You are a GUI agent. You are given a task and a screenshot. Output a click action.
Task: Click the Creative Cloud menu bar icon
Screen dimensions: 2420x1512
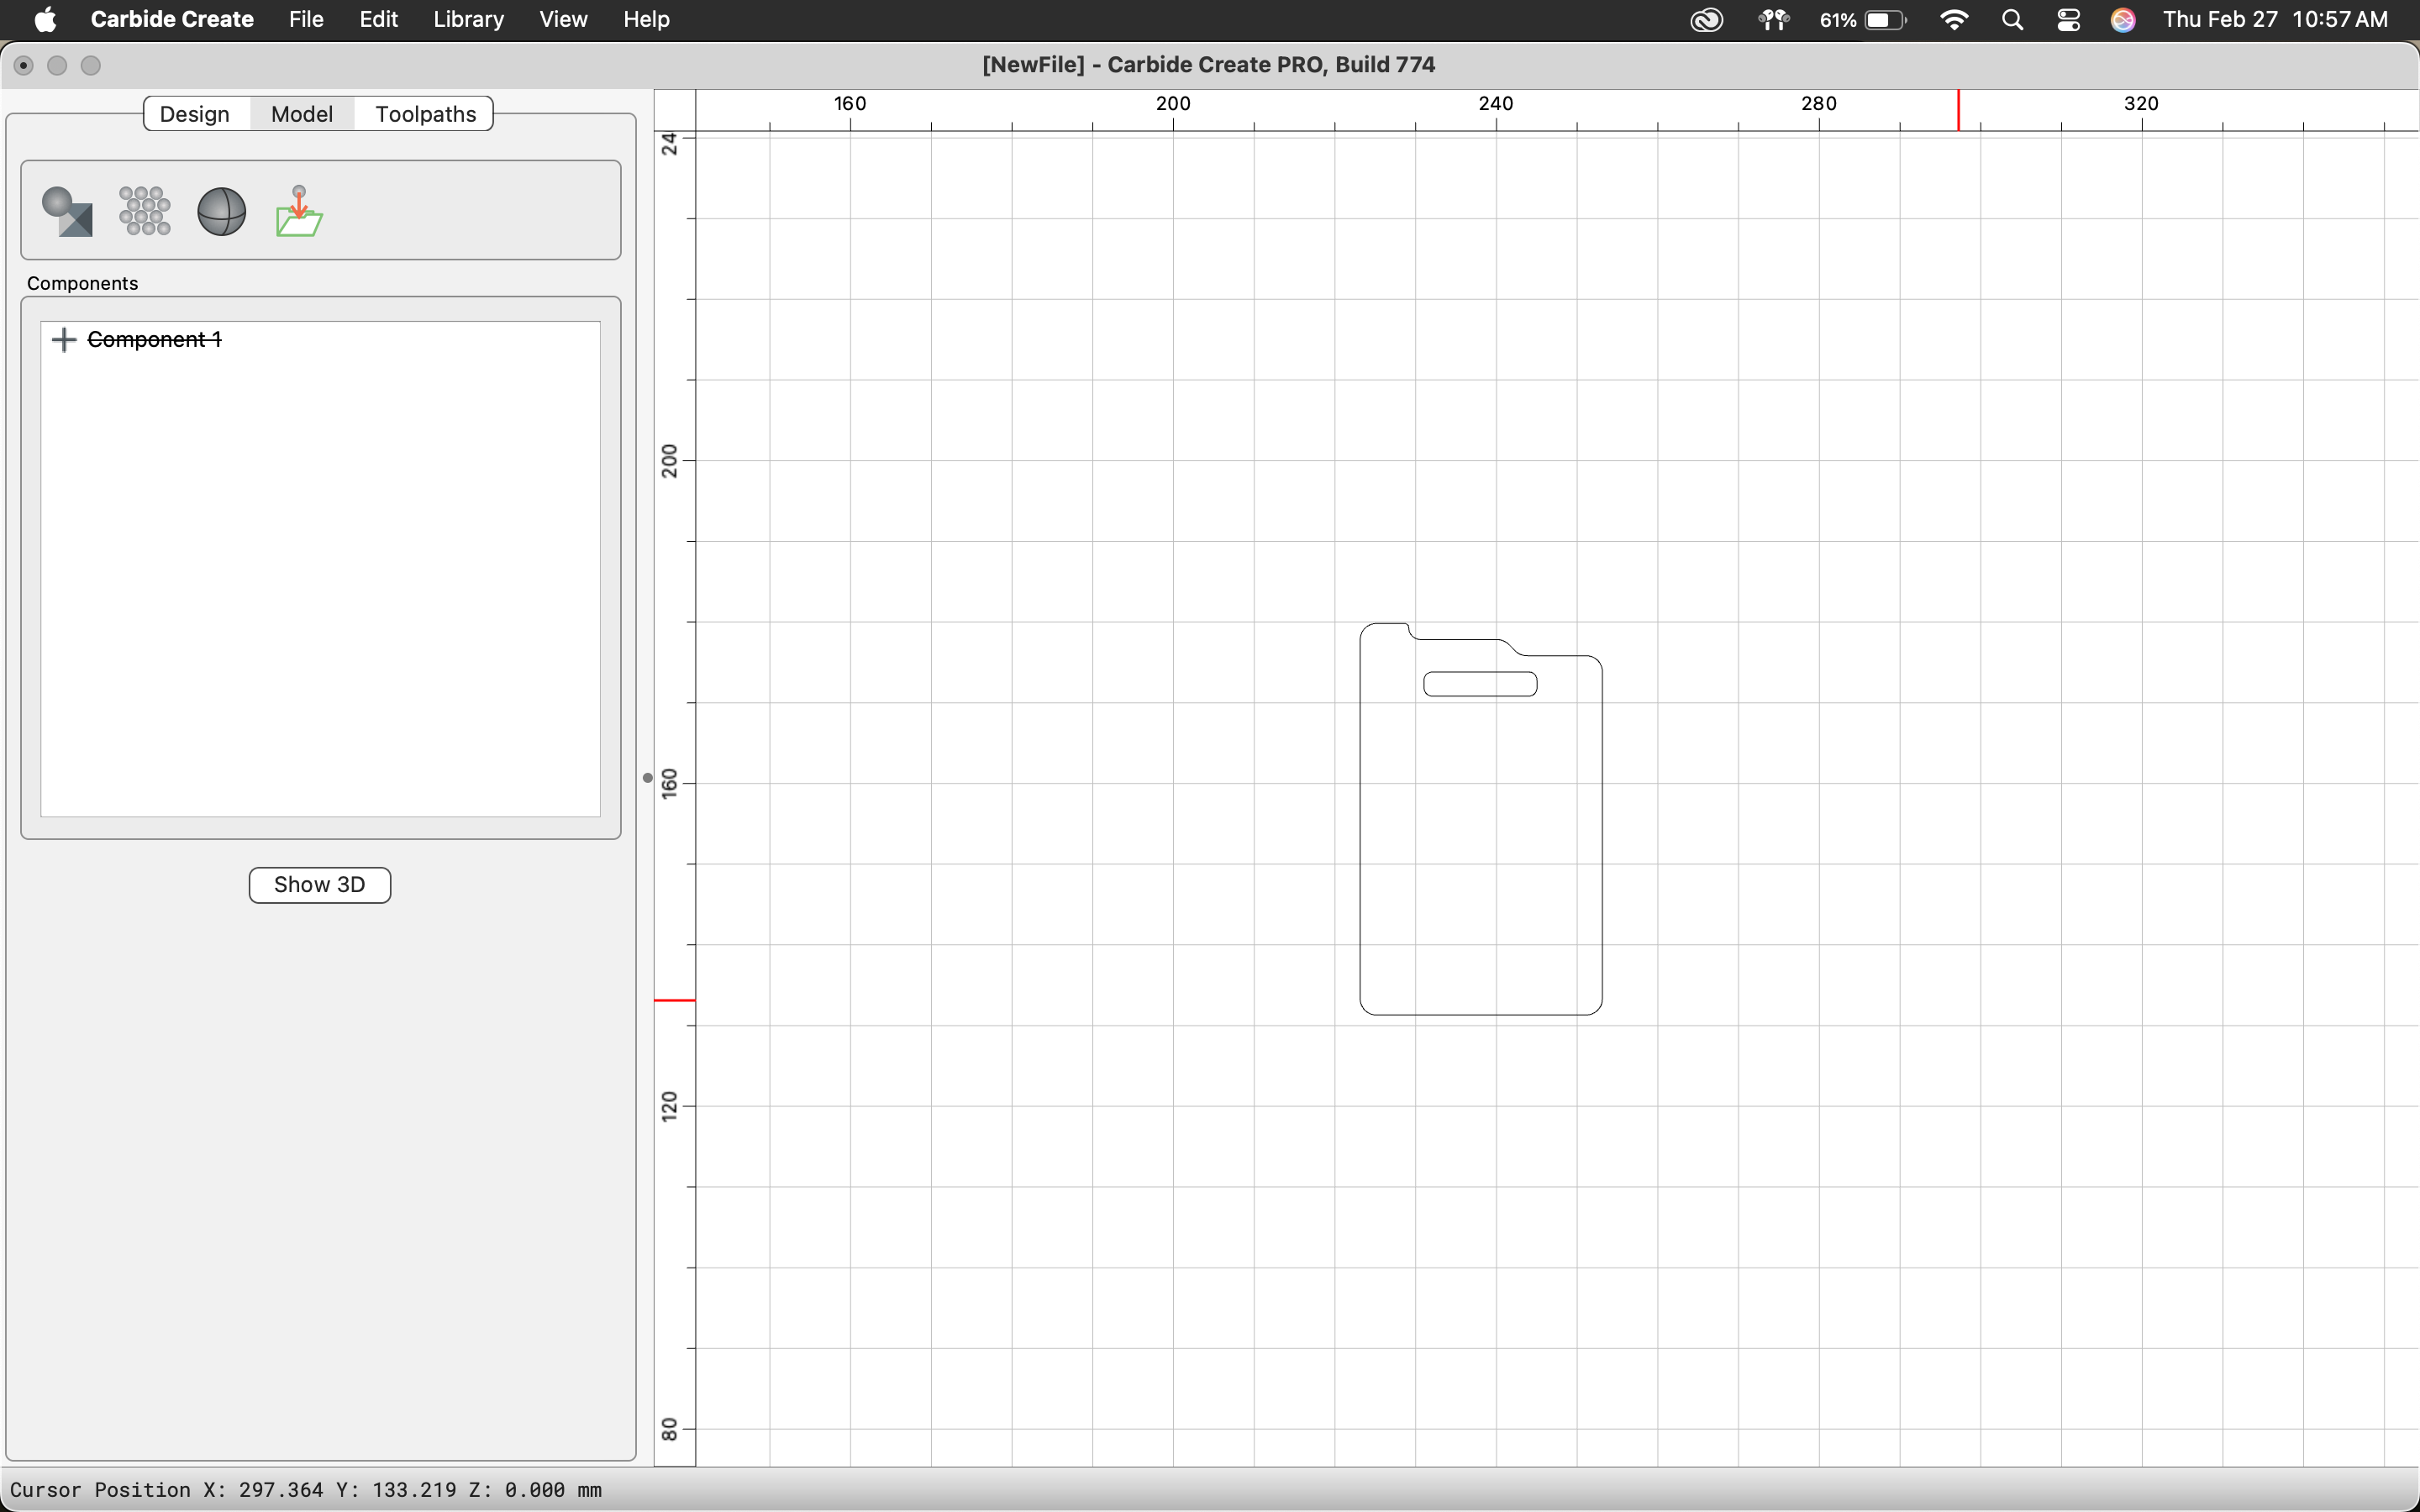[1707, 20]
